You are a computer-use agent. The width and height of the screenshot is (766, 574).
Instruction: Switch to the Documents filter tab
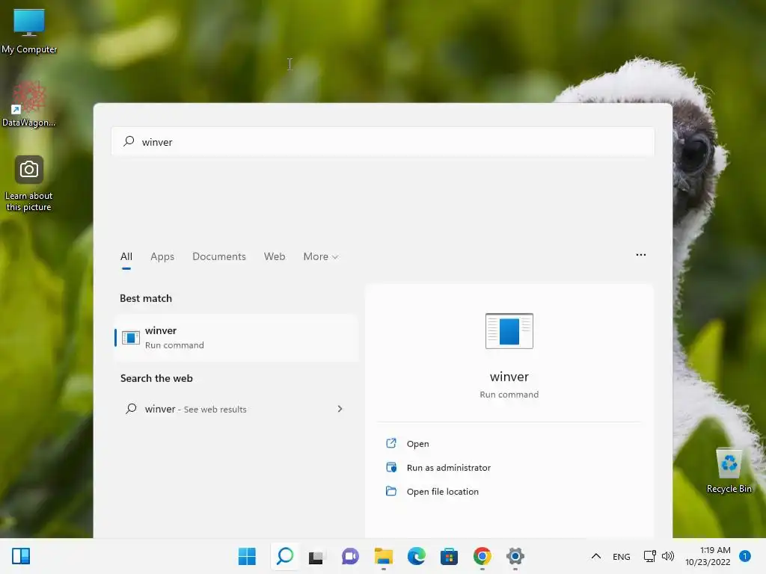(x=219, y=256)
